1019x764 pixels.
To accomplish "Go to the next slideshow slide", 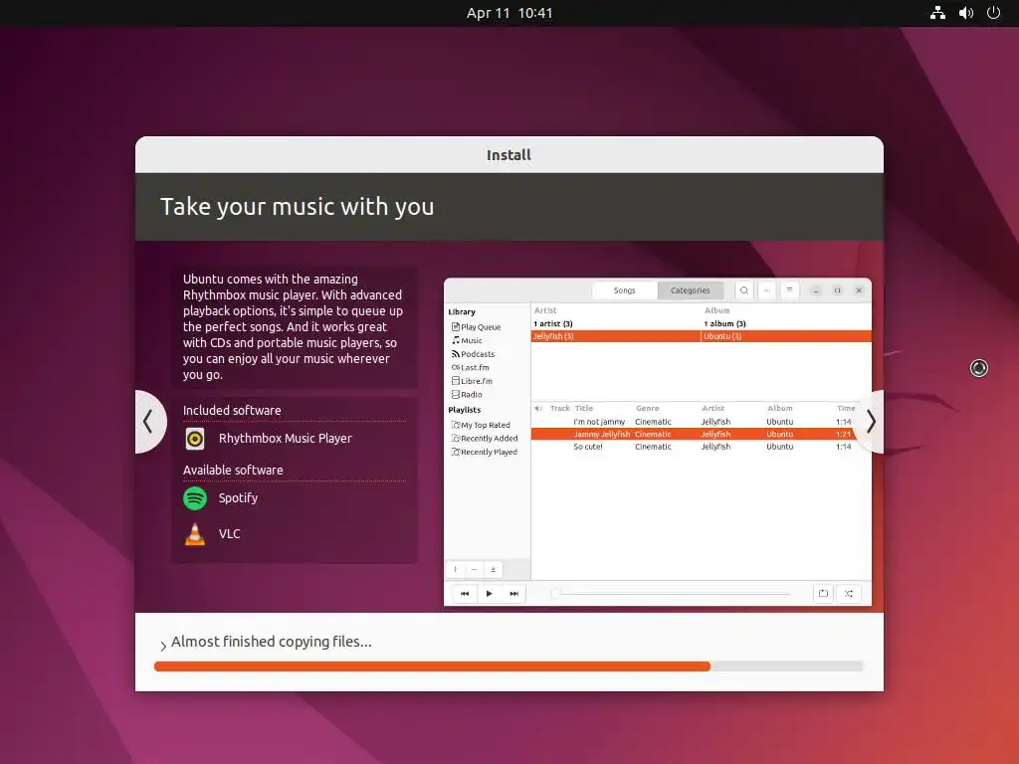I will coord(871,422).
